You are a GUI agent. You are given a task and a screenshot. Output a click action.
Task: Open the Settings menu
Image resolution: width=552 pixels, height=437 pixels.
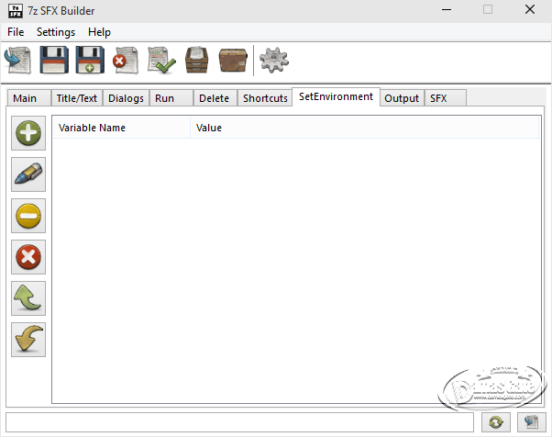56,32
